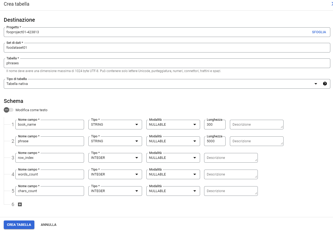Edit the row_index field name
This screenshot has height=232, width=333.
pos(50,158)
